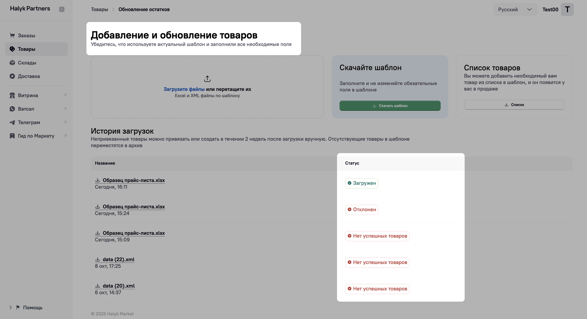Image resolution: width=587 pixels, height=319 pixels.
Task: Click the cart icon for Заказы
Action: (x=12, y=35)
